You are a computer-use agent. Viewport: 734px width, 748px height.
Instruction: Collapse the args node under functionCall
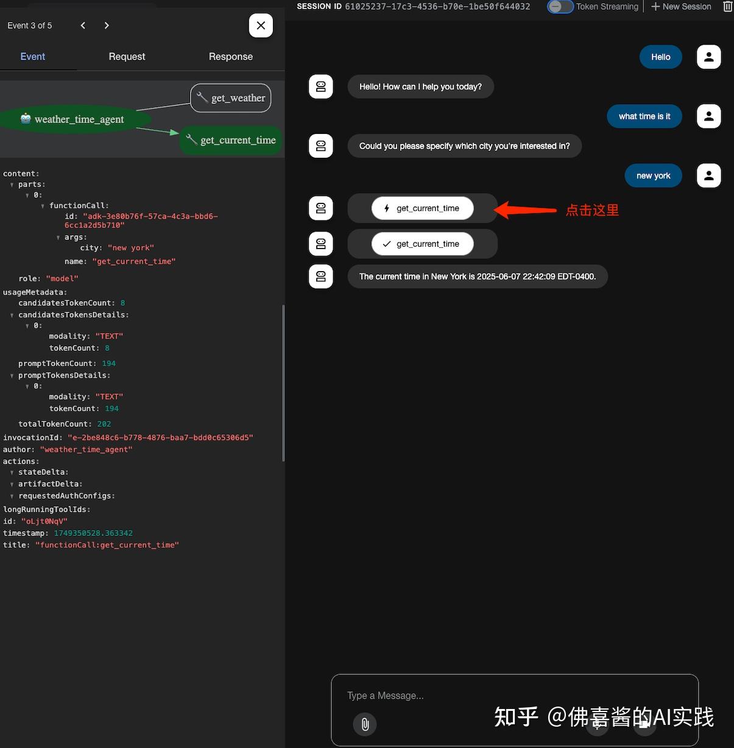click(58, 237)
